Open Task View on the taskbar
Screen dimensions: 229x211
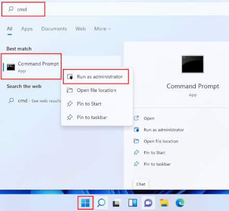point(117,203)
